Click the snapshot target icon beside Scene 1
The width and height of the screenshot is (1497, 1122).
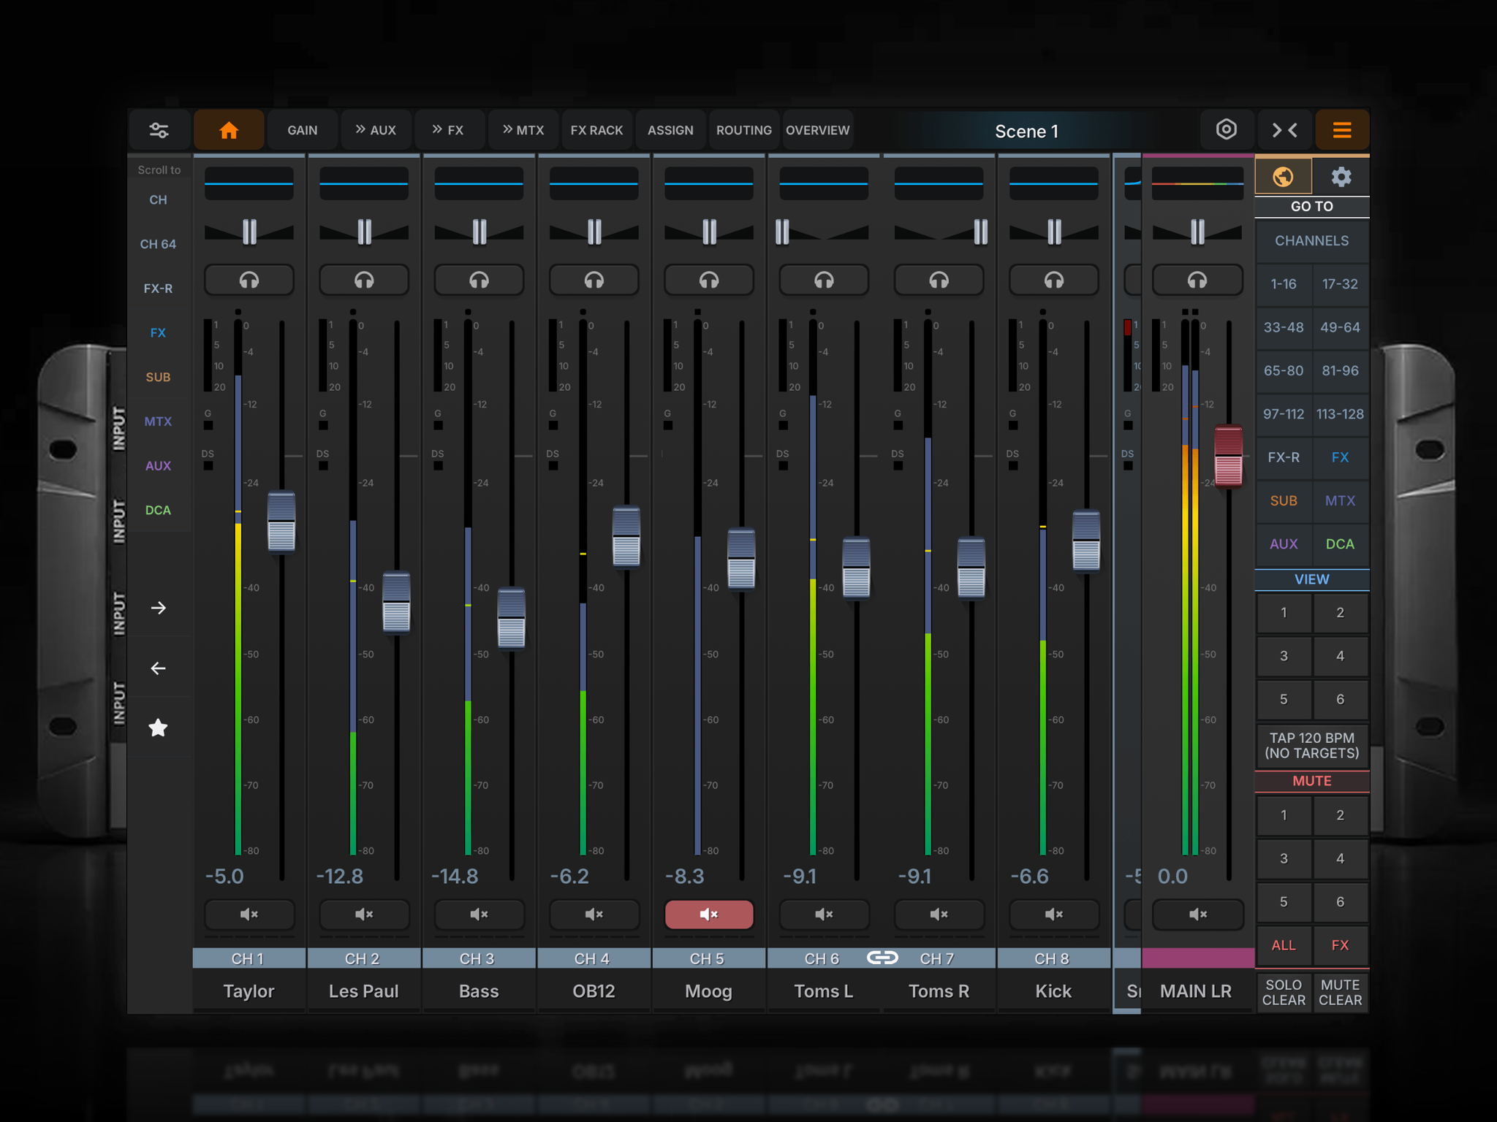pos(1226,130)
